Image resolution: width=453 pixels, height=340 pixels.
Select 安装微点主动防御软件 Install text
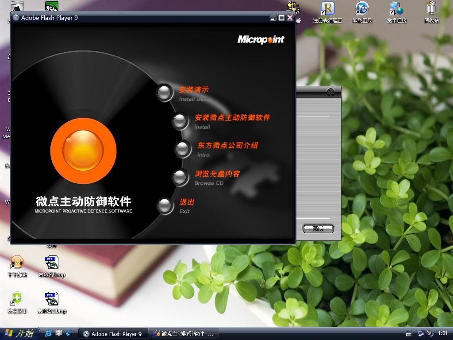[x=232, y=122]
